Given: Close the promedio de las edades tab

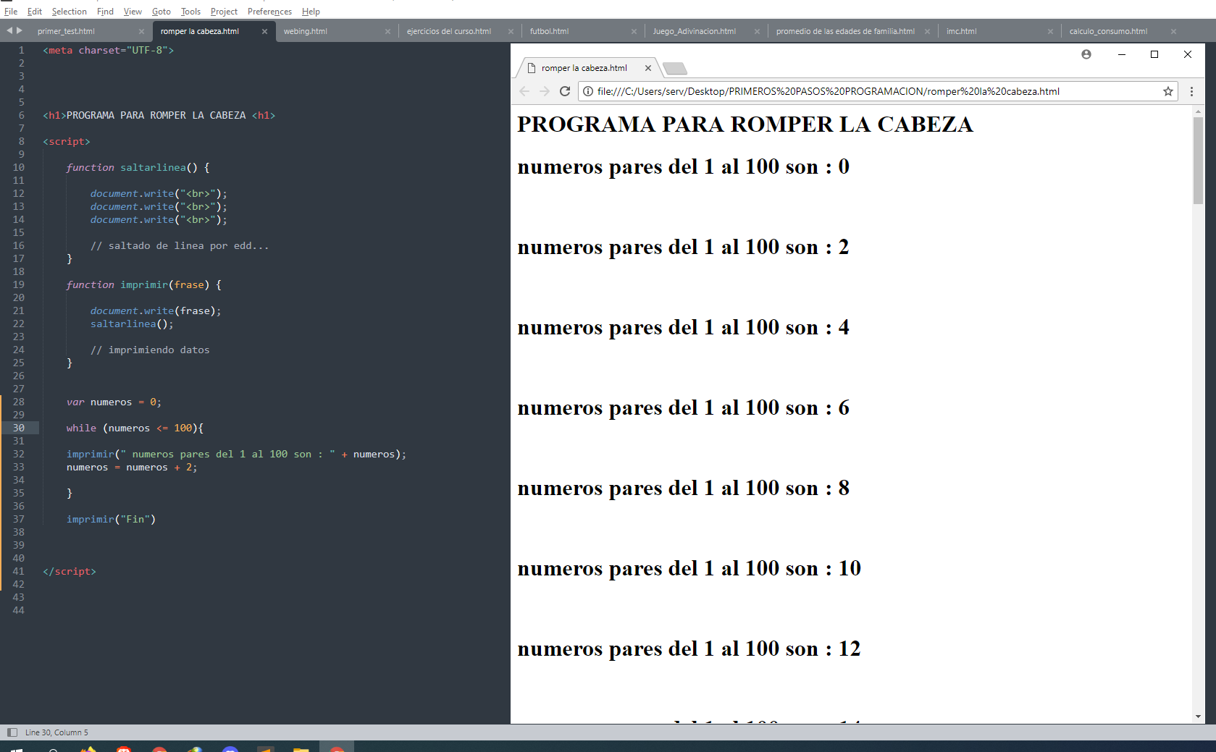Looking at the screenshot, I should point(927,31).
